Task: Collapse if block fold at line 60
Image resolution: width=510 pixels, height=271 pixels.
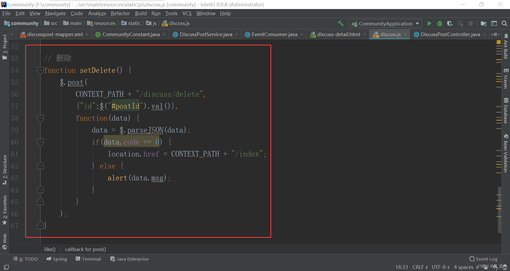Action: pos(40,142)
